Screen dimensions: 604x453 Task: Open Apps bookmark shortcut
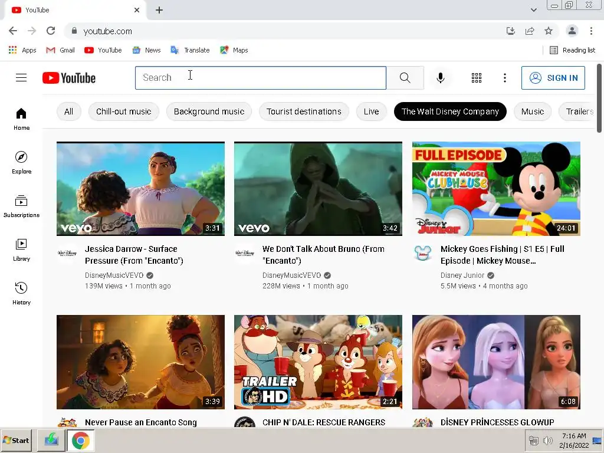pos(22,50)
